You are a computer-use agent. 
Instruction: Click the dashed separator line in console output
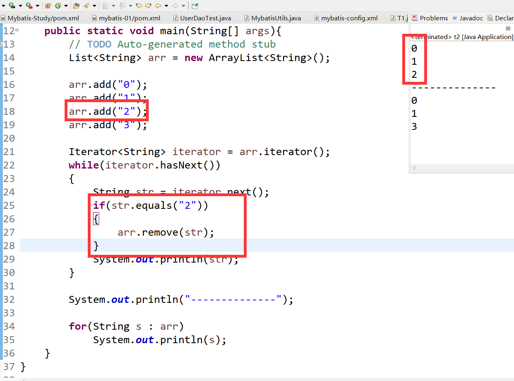click(x=453, y=88)
